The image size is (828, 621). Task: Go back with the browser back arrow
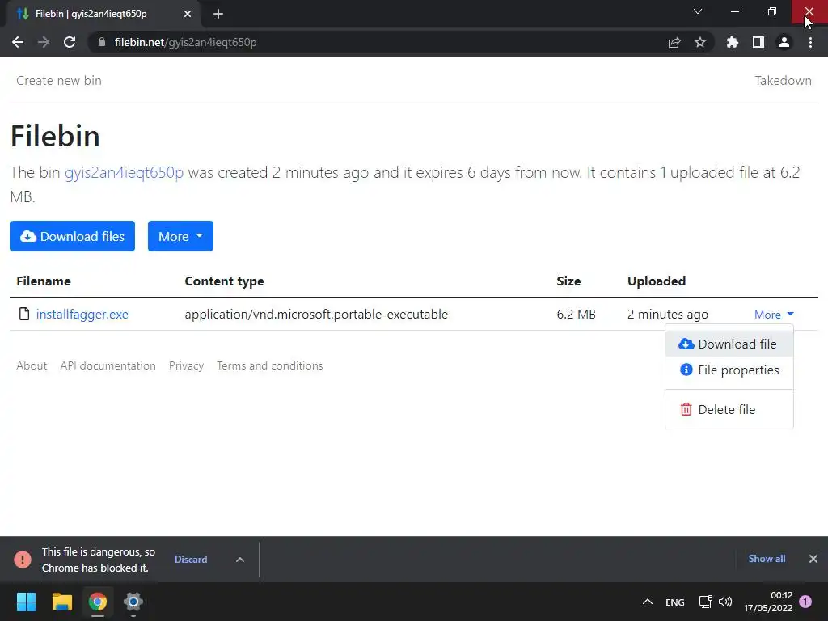pyautogui.click(x=18, y=42)
